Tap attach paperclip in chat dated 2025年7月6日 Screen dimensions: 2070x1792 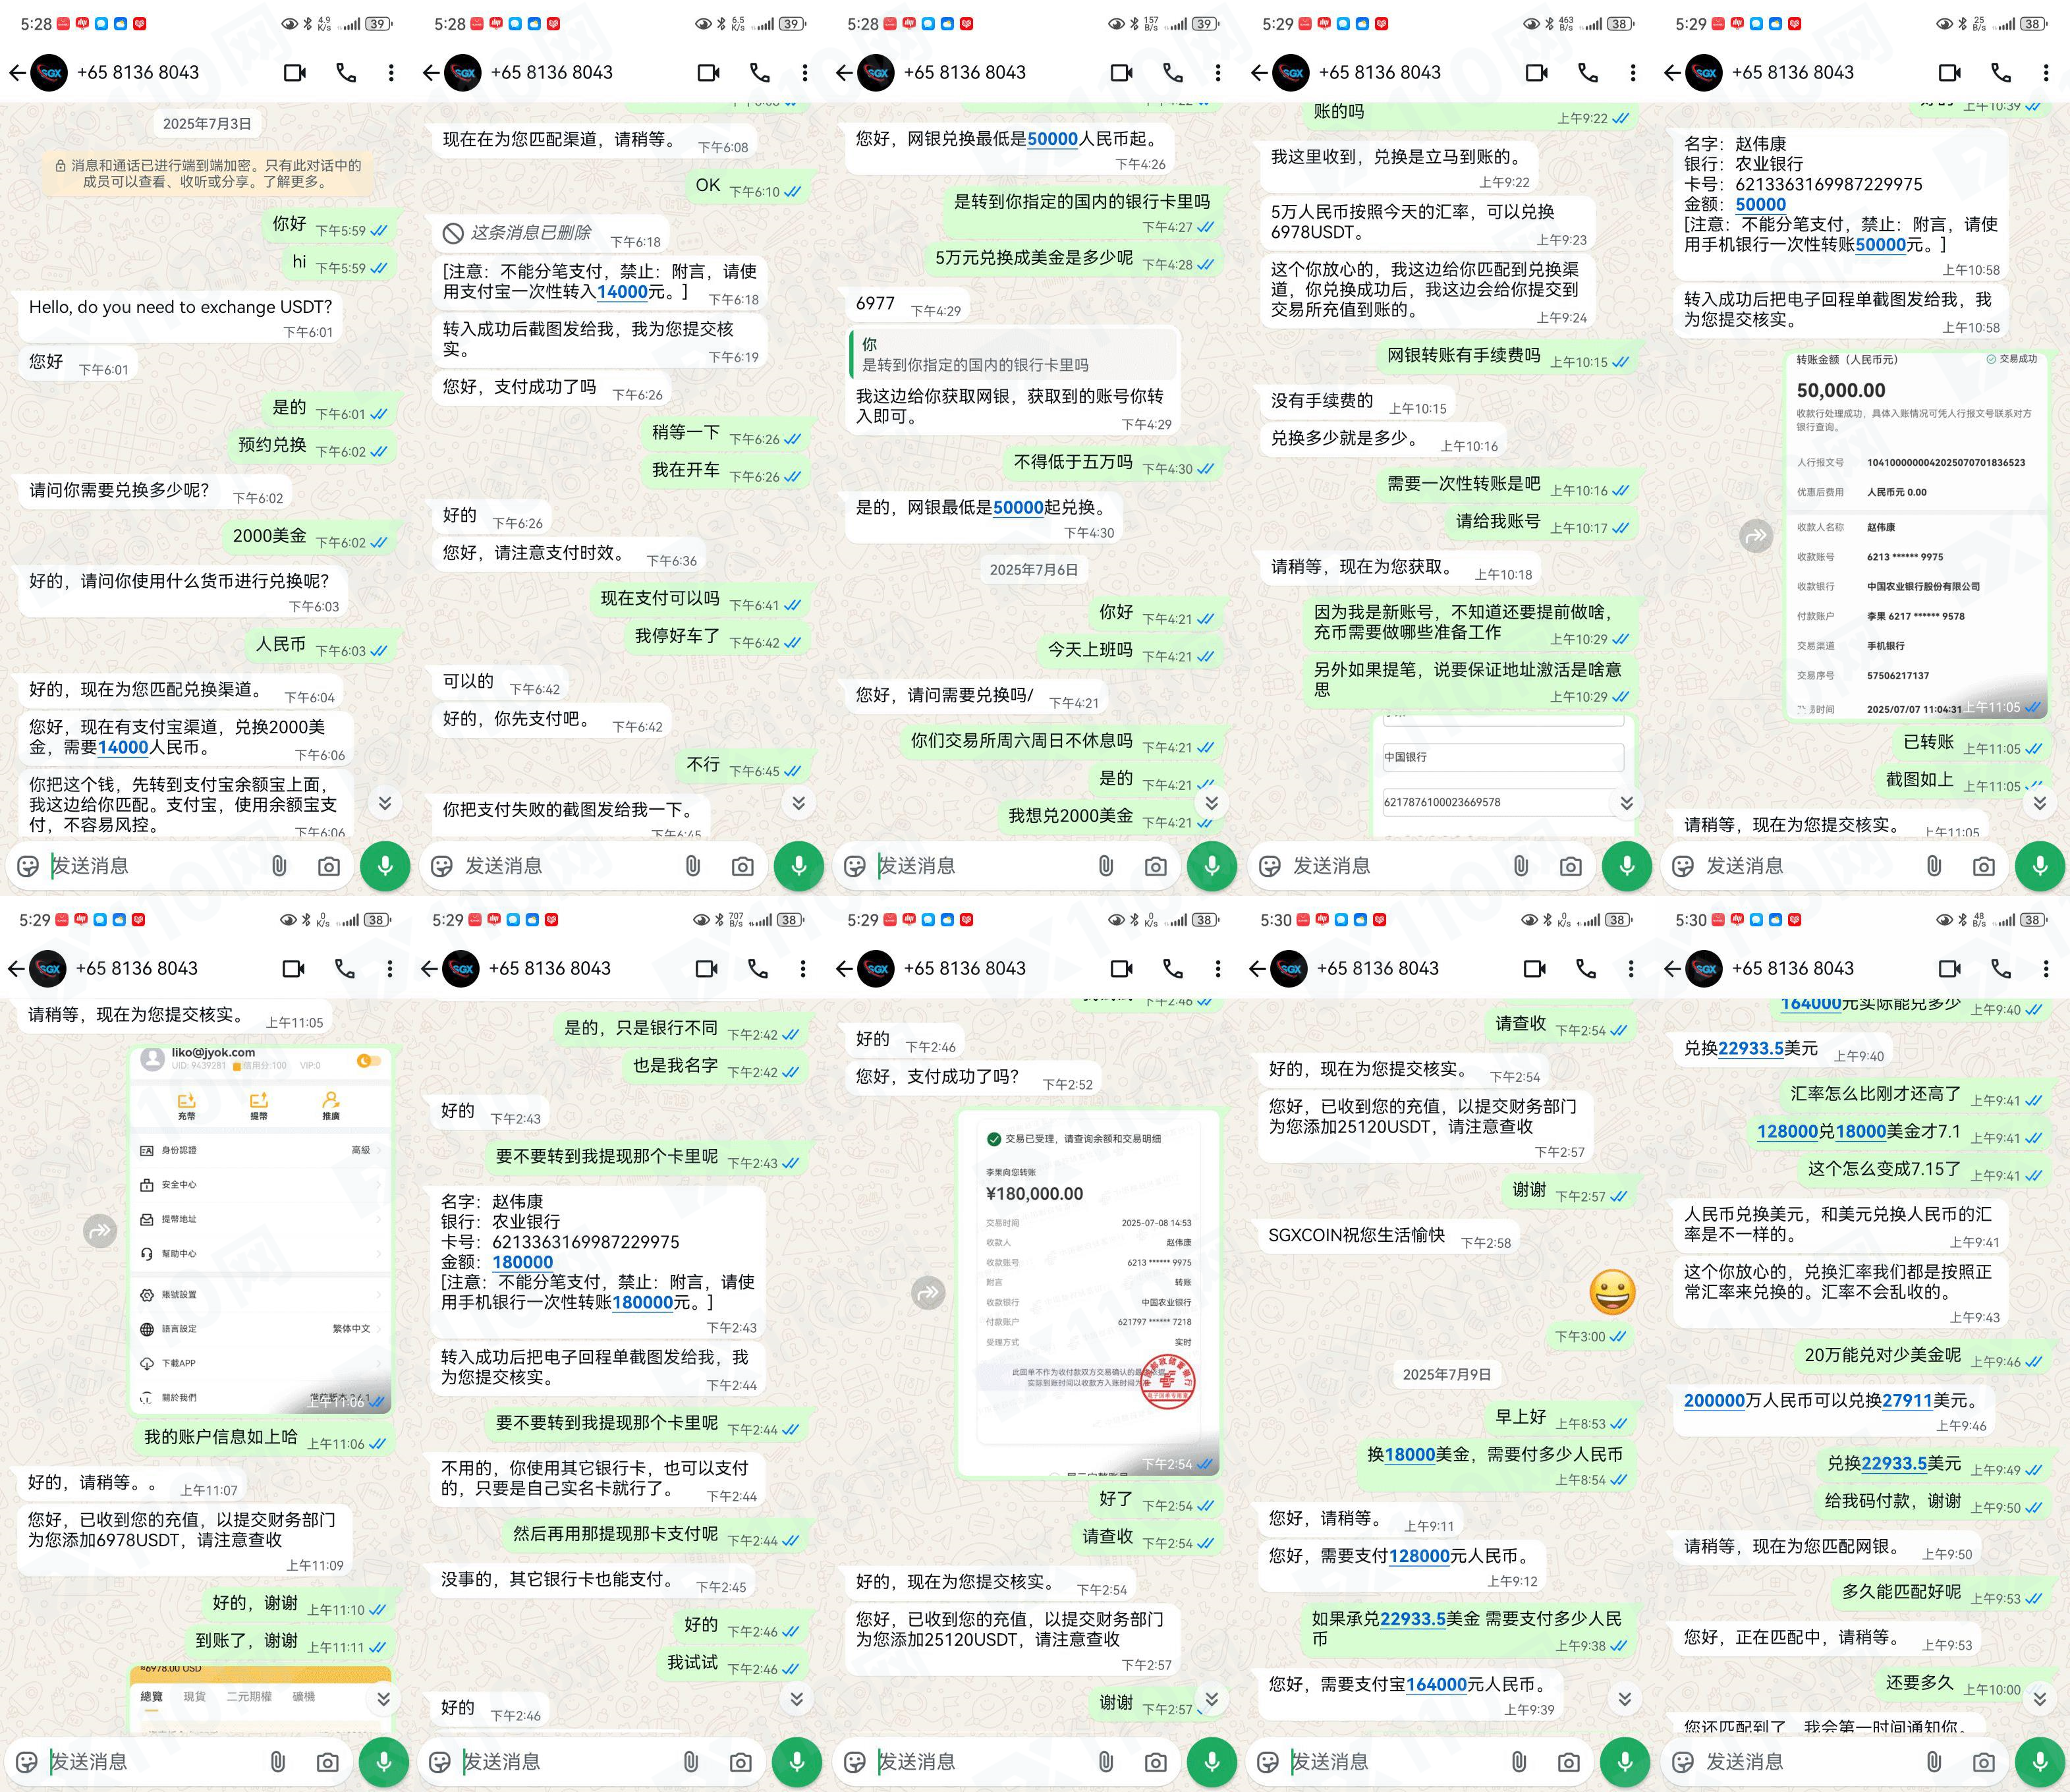(x=1106, y=866)
